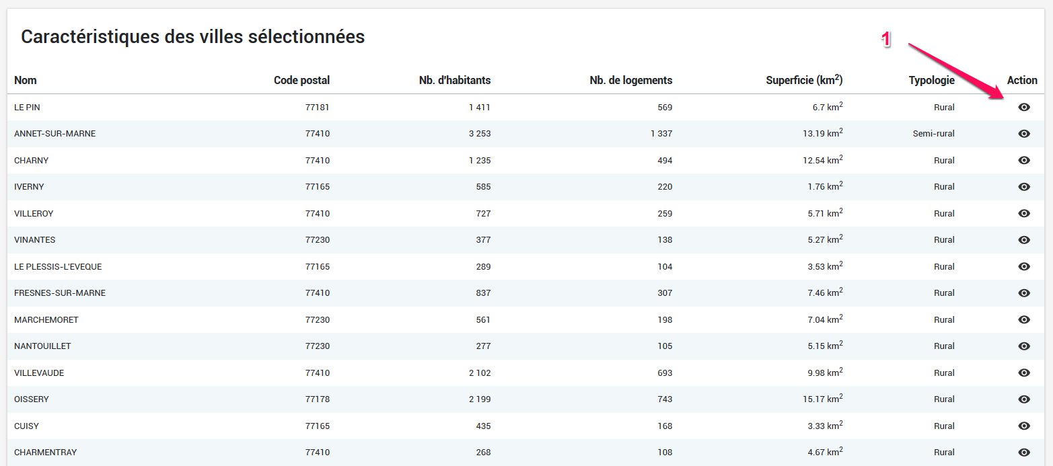This screenshot has height=466, width=1053.
Task: Show CUISY details via eye icon
Action: tap(1024, 426)
